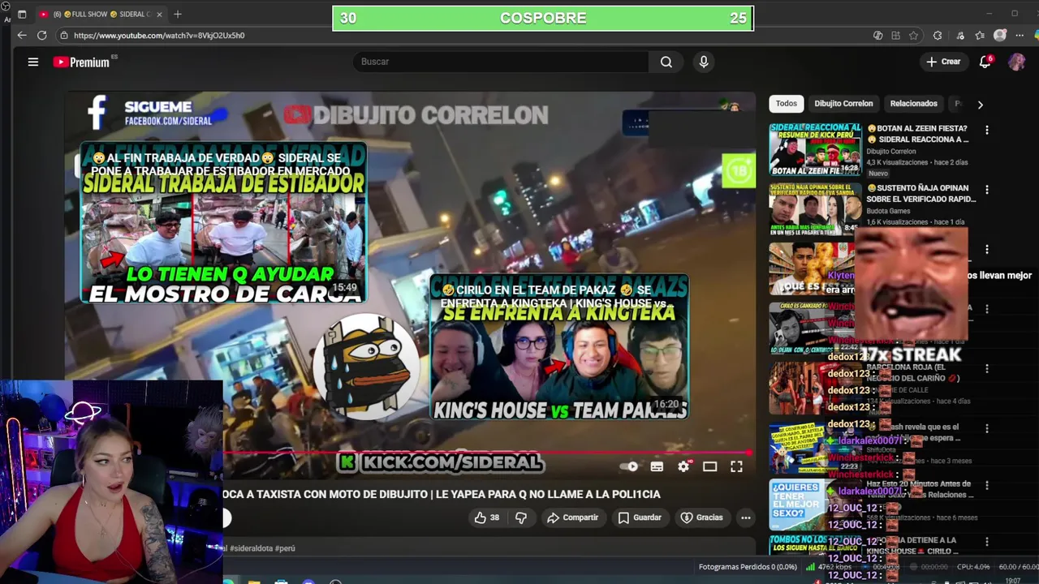This screenshot has height=584, width=1039.
Task: Toggle the autoplay switch in the player
Action: (629, 466)
